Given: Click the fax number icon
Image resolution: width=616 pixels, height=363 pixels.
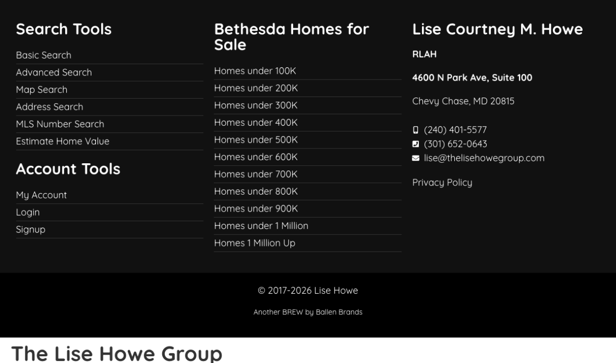Looking at the screenshot, I should (x=415, y=144).
